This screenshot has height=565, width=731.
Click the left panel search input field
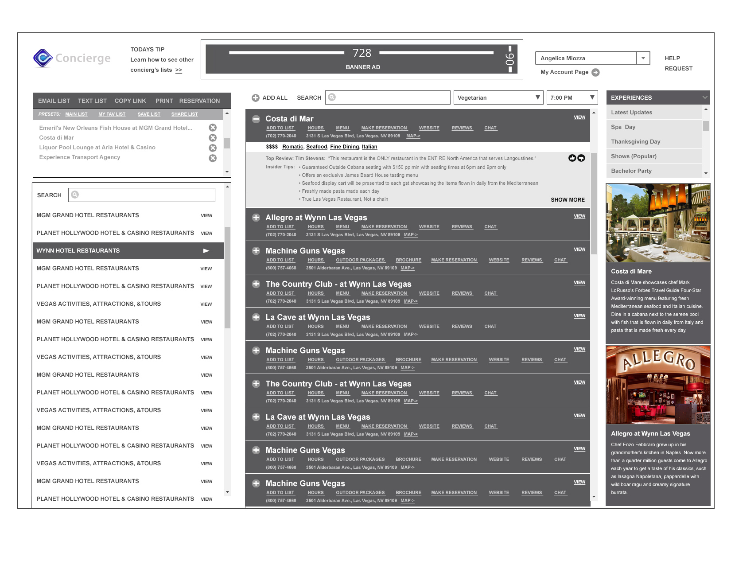(142, 195)
